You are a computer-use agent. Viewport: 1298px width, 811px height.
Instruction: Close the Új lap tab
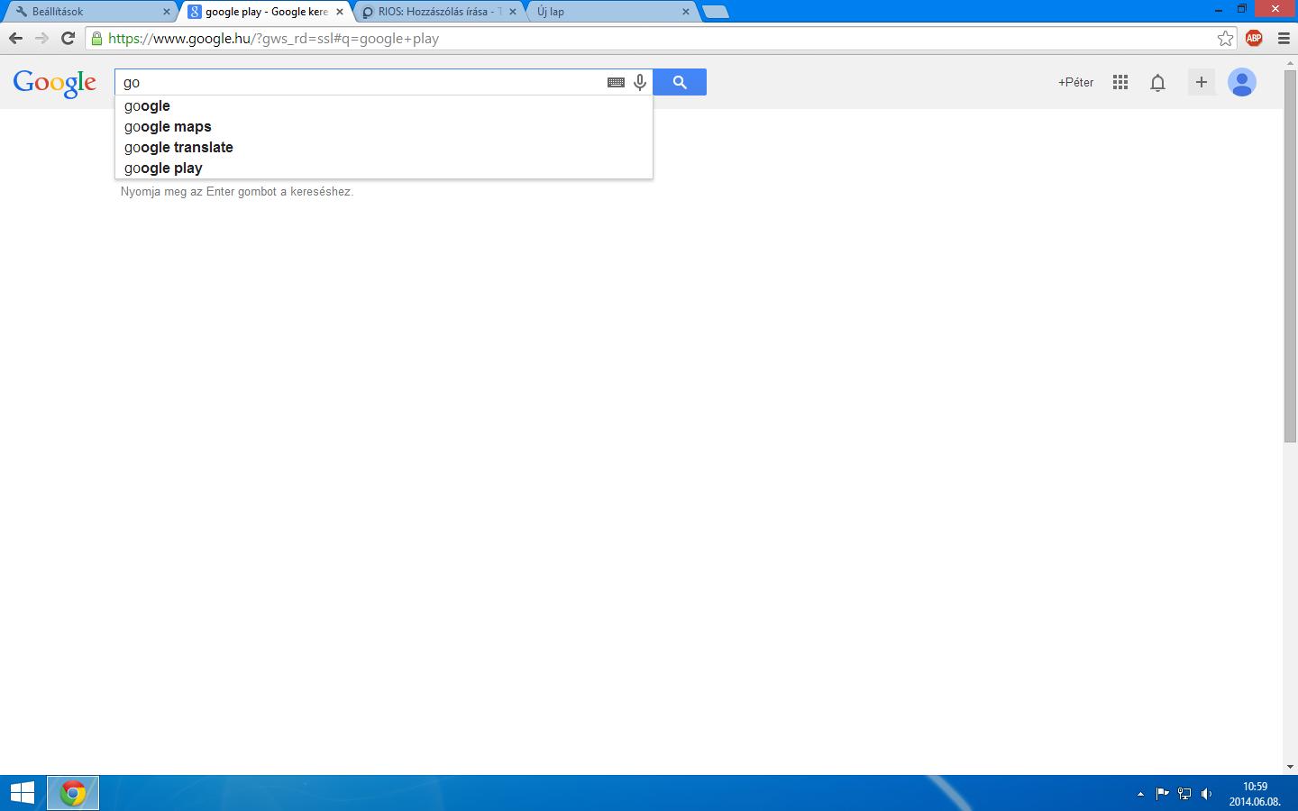click(x=686, y=12)
